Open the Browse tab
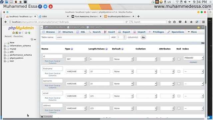213x120 pixels. coord(49,32)
